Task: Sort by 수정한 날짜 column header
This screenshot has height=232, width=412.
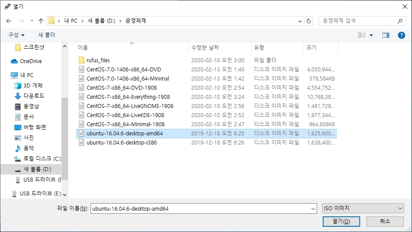Action: click(x=205, y=47)
